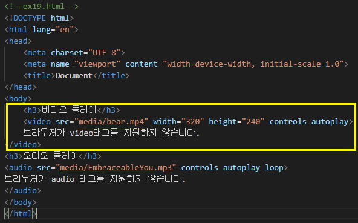
Task: Click the opening body tag
Action: tap(18, 99)
